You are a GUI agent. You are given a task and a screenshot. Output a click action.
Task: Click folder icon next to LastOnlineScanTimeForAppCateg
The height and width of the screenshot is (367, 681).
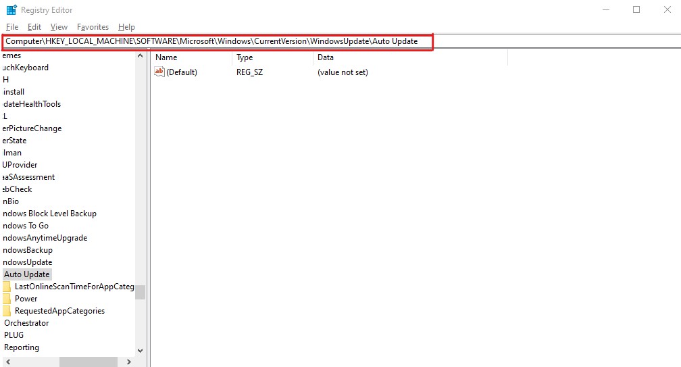point(7,287)
